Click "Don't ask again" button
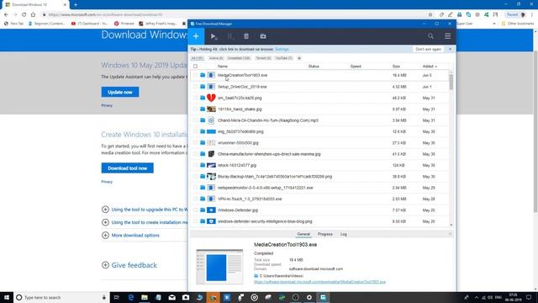Viewport: 538px width, 303px height. pos(428,49)
